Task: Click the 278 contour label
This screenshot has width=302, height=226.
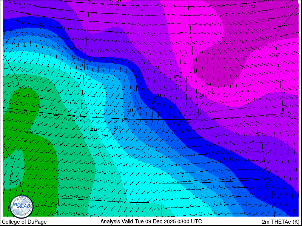Action: pyautogui.click(x=155, y=103)
